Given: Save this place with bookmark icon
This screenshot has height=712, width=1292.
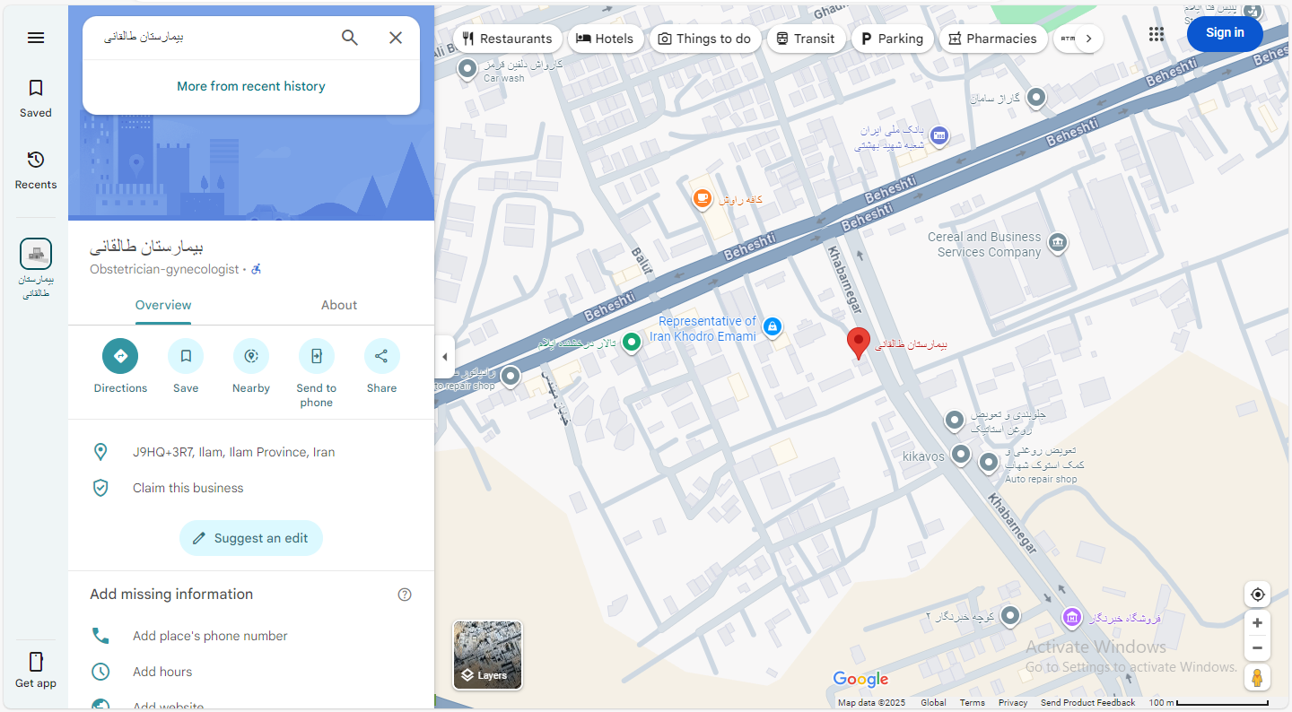Looking at the screenshot, I should point(186,356).
